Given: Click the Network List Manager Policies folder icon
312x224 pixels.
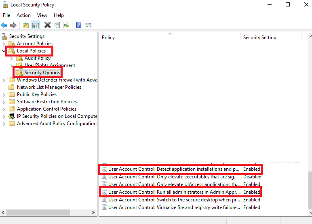Looking at the screenshot, I should (x=12, y=87).
